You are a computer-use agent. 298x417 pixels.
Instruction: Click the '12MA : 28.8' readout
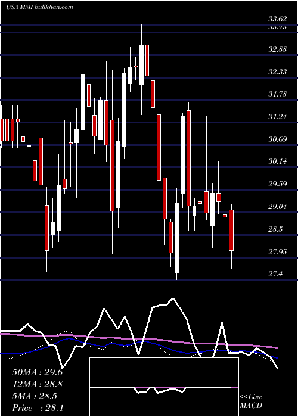pos(37,384)
